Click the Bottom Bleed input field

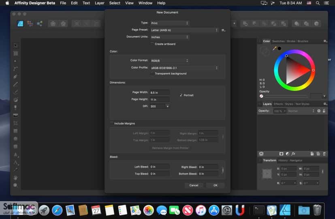pyautogui.click(x=208, y=174)
